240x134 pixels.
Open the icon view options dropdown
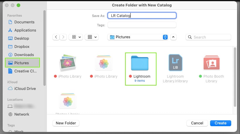click(x=76, y=37)
